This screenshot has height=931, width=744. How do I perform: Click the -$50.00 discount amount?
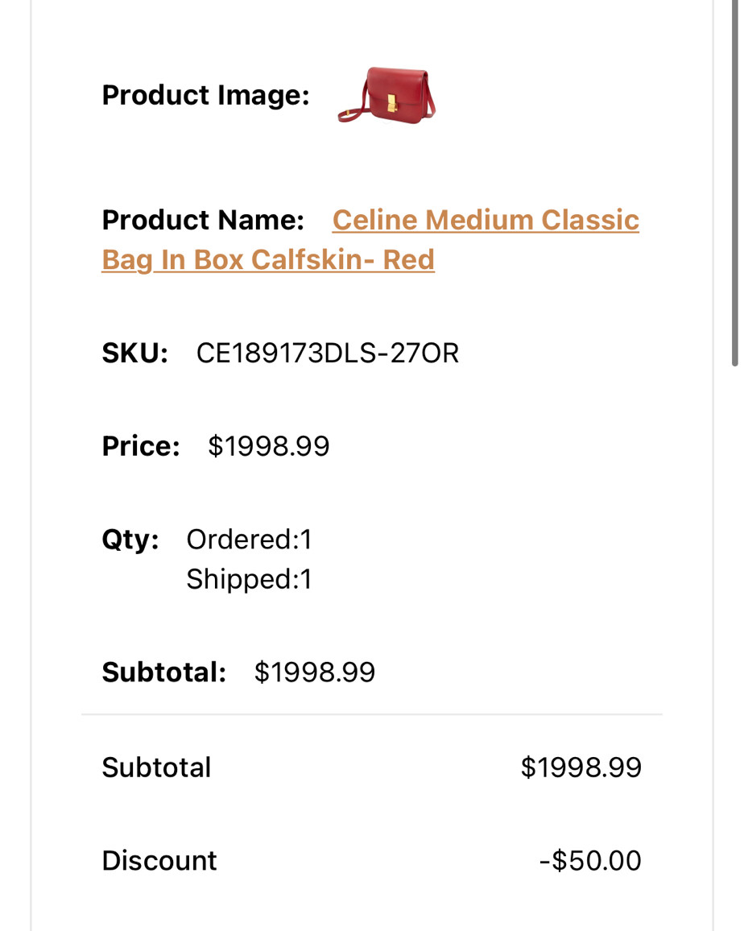590,860
